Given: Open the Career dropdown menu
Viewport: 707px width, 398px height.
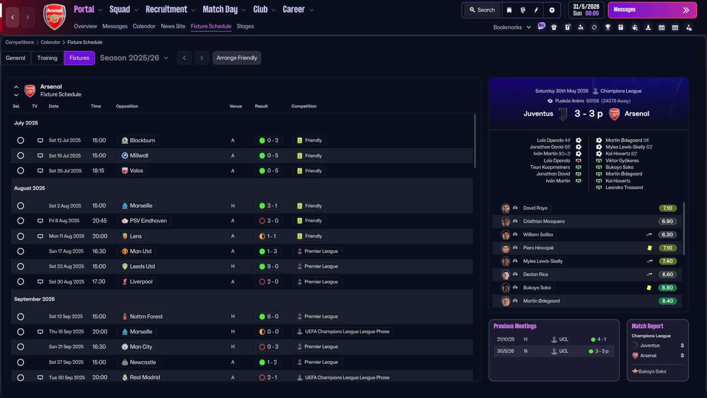Looking at the screenshot, I should 298,9.
